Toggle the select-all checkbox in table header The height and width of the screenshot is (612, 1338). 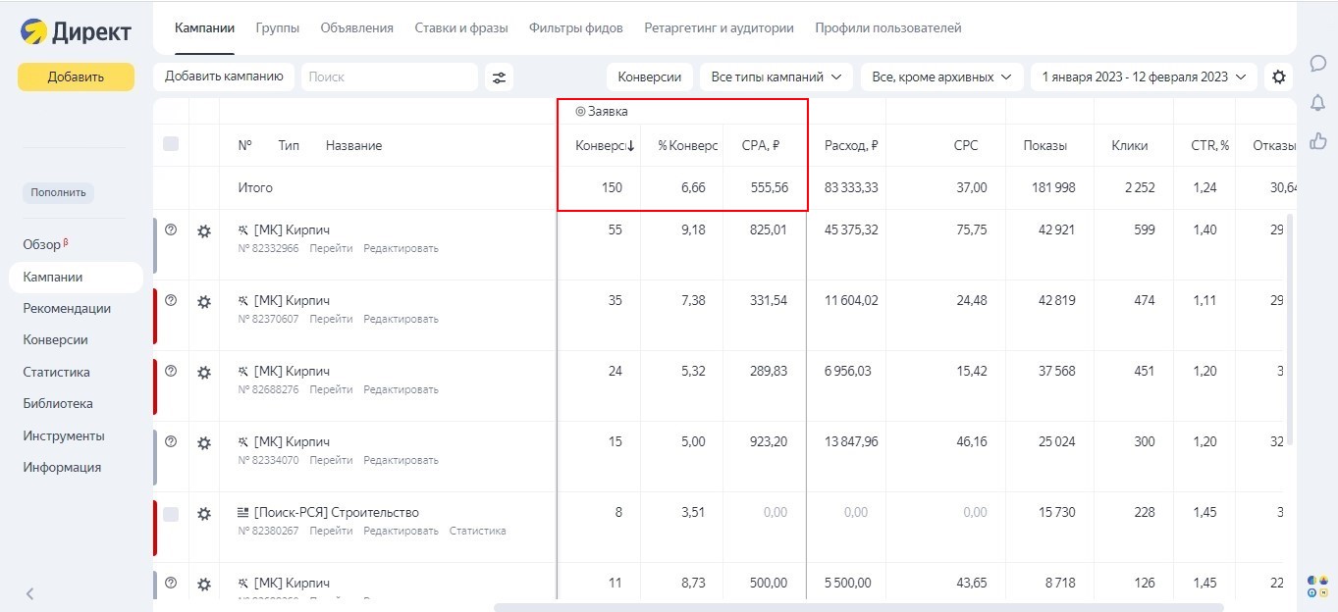pos(171,143)
